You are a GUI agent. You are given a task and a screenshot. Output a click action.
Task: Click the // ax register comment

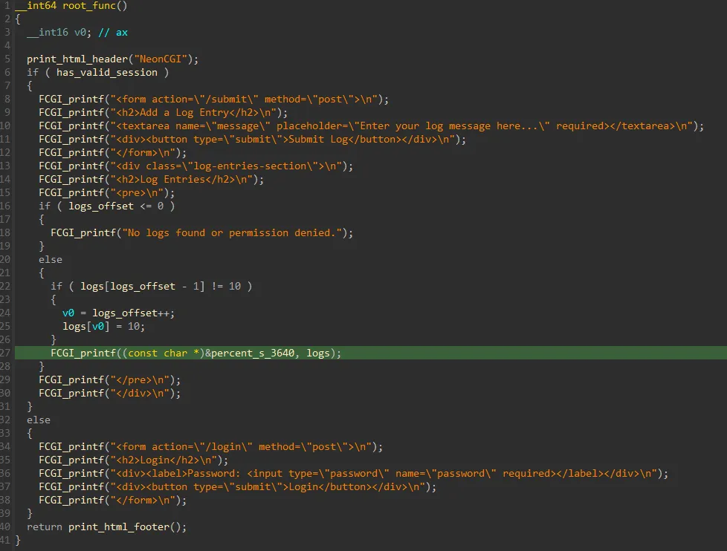113,33
